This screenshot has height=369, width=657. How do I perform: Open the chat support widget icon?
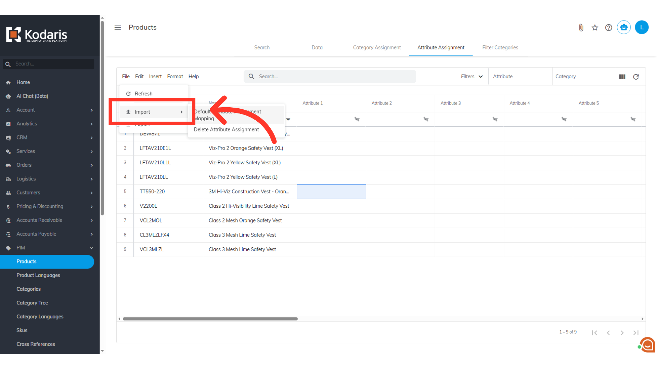[x=647, y=345]
